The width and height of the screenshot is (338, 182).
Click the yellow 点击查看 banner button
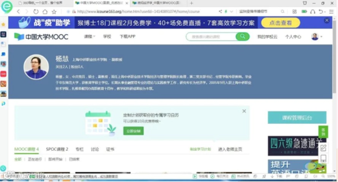click(x=281, y=22)
